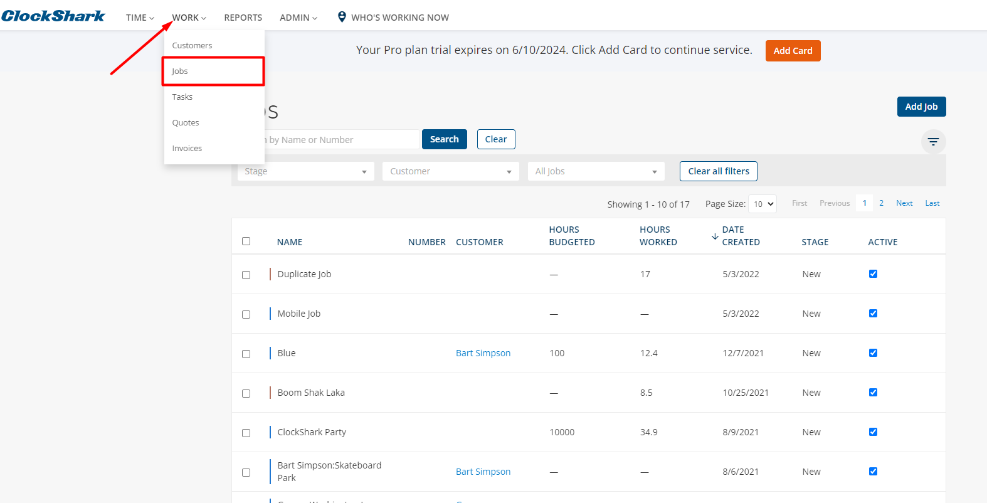The height and width of the screenshot is (503, 987).
Task: Sort by STAGE column header
Action: tap(815, 242)
